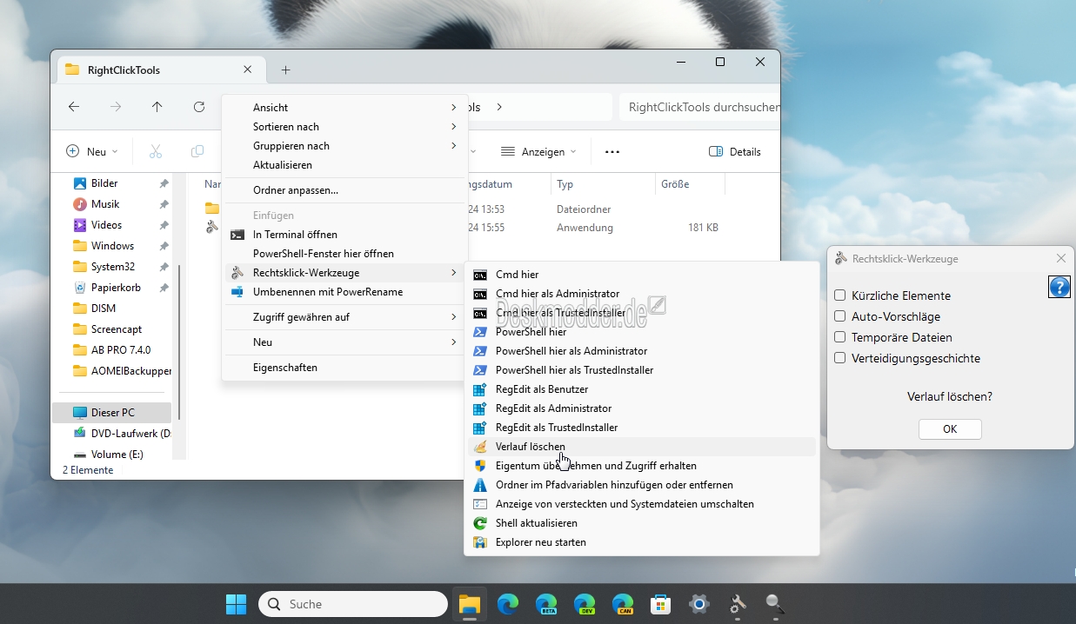Click the taskbar Suche box
Image resolution: width=1076 pixels, height=624 pixels.
click(353, 604)
